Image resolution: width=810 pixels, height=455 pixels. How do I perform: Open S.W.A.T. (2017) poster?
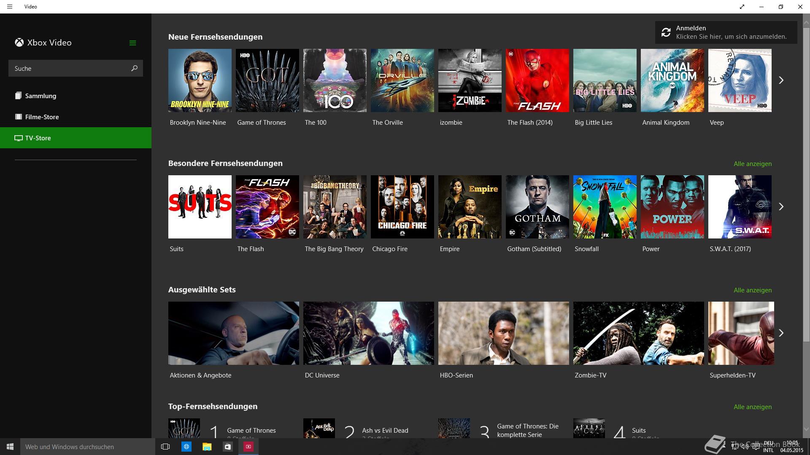point(740,207)
